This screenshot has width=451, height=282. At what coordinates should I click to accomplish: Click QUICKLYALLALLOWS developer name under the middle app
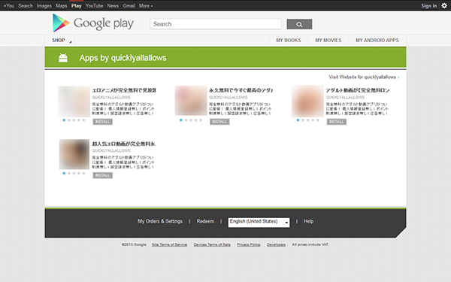(x=229, y=97)
